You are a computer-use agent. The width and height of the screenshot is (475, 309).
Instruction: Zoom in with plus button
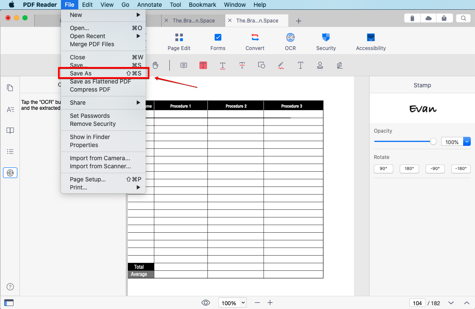pos(270,303)
